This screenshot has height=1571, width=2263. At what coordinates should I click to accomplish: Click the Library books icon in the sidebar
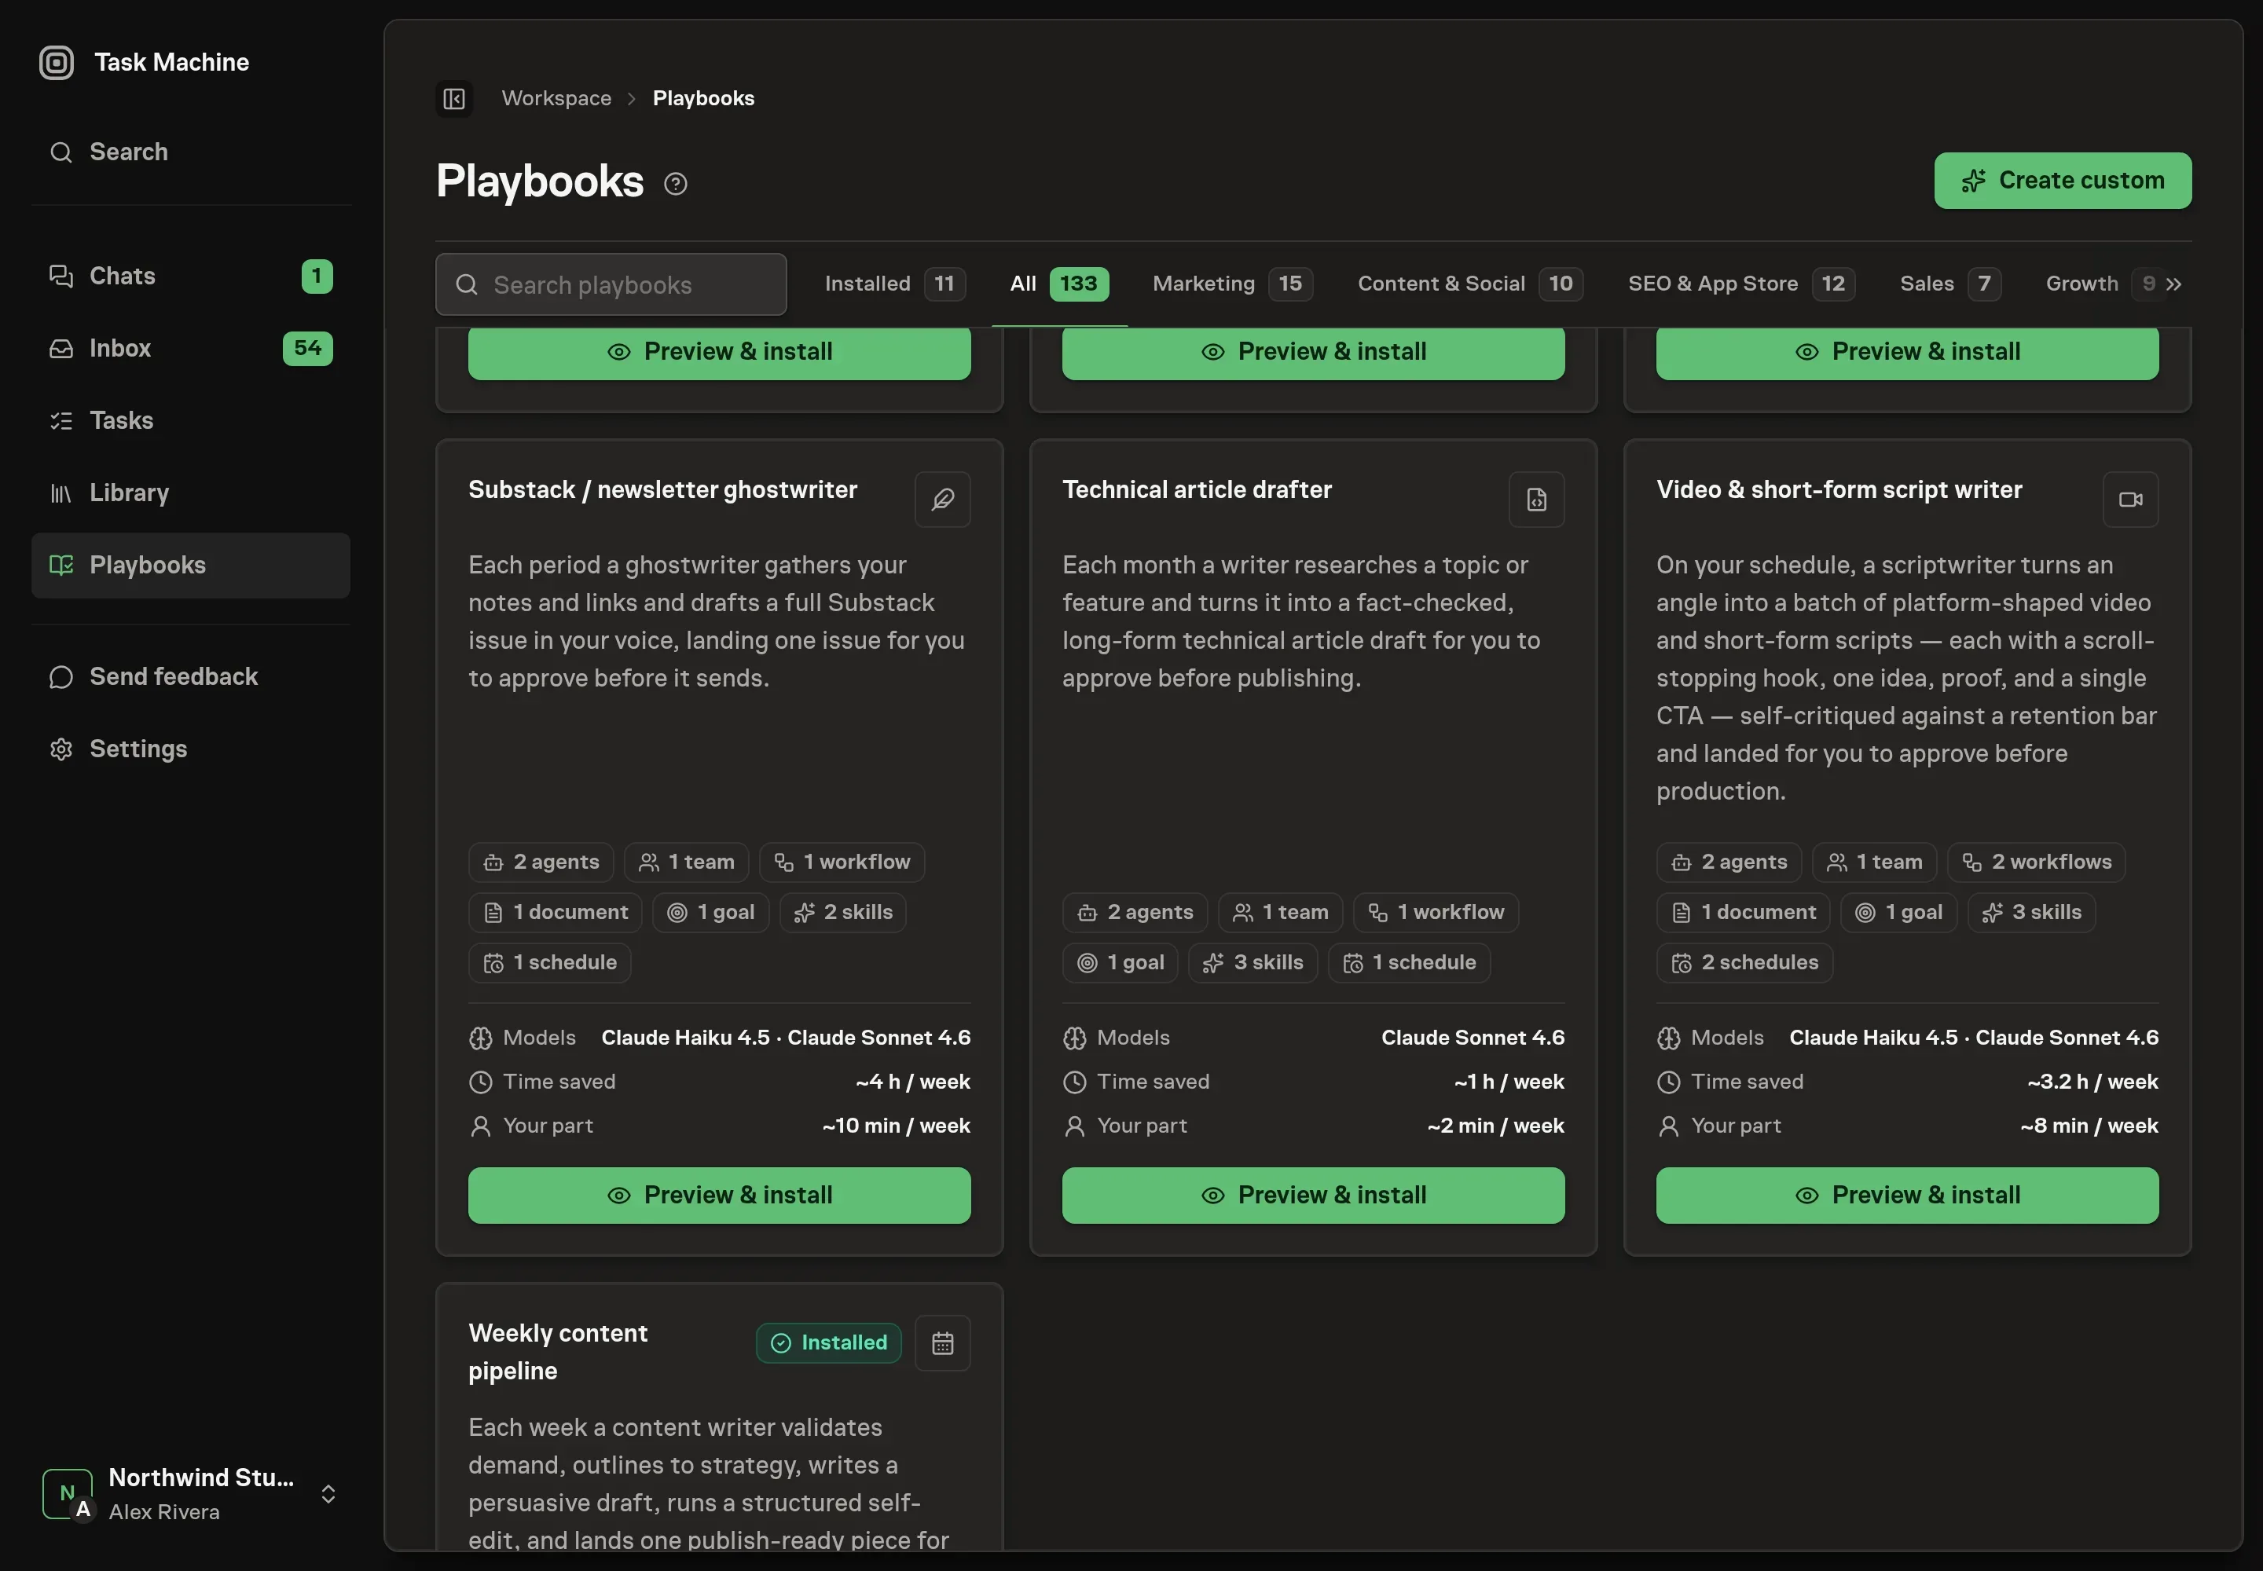61,493
